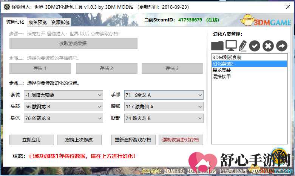
Task: Open the 头部 dropdown showing 56 酸翼龙 B
Action: 63,107
